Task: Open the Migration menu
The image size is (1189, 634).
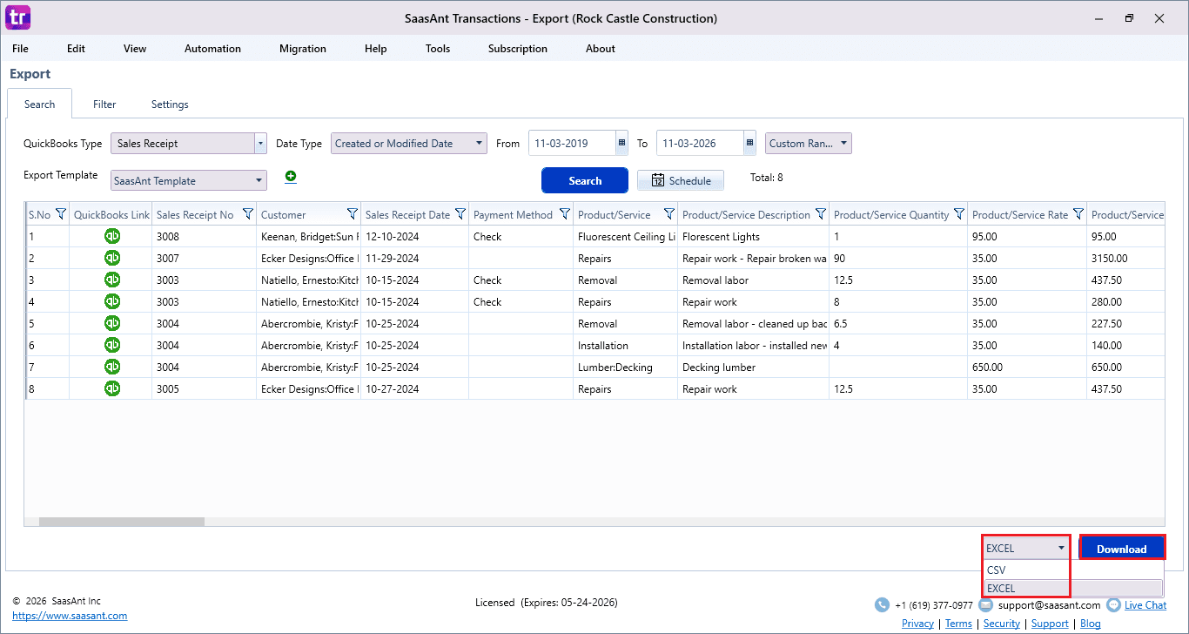Action: pyautogui.click(x=303, y=49)
